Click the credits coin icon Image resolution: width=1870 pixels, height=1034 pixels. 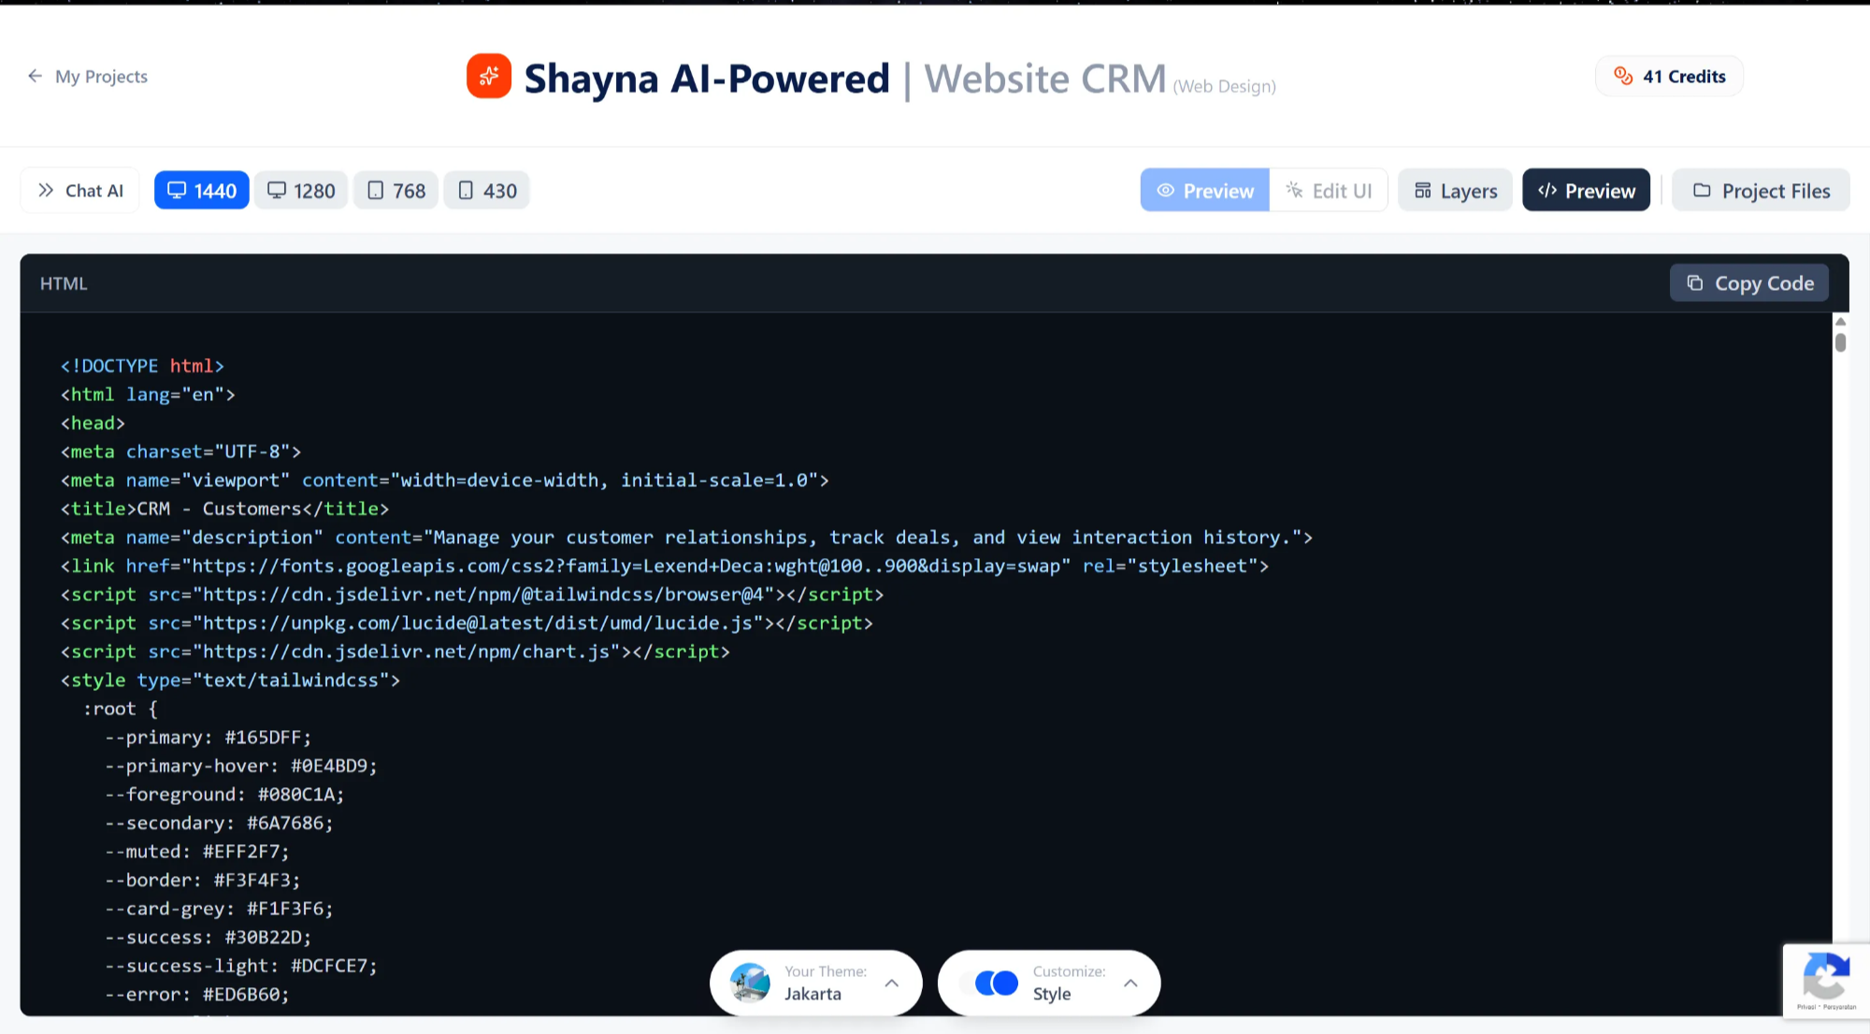click(1622, 76)
